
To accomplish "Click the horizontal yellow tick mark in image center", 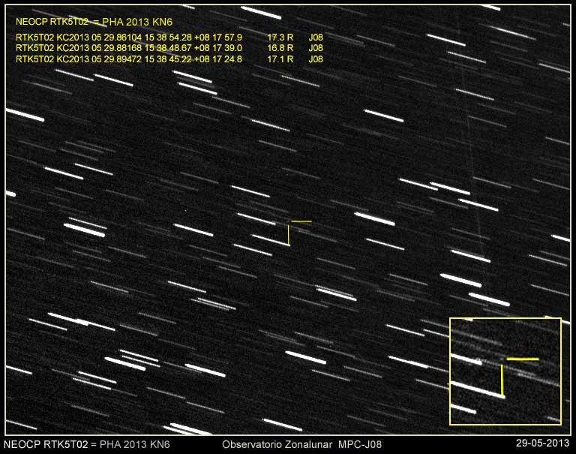I will point(301,221).
